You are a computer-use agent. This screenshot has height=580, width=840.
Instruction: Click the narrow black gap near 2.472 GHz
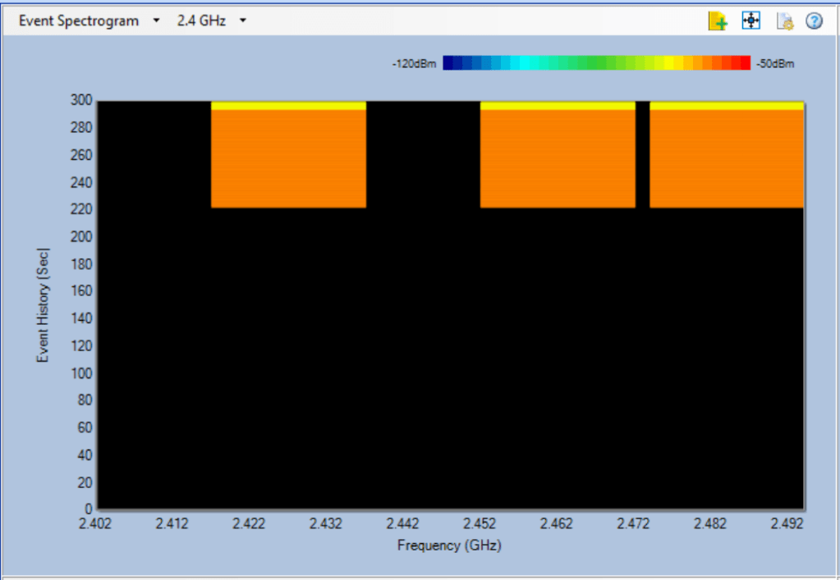(x=642, y=156)
